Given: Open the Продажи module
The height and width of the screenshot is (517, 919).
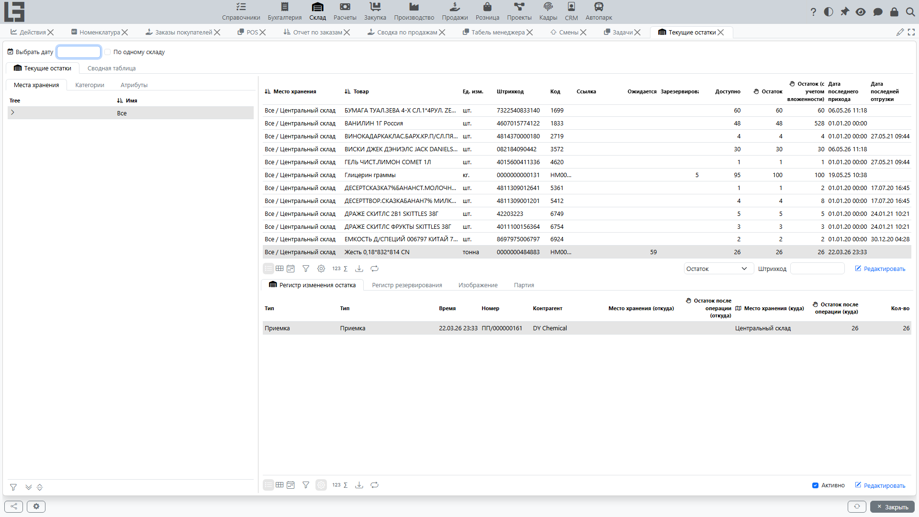Looking at the screenshot, I should pyautogui.click(x=455, y=11).
